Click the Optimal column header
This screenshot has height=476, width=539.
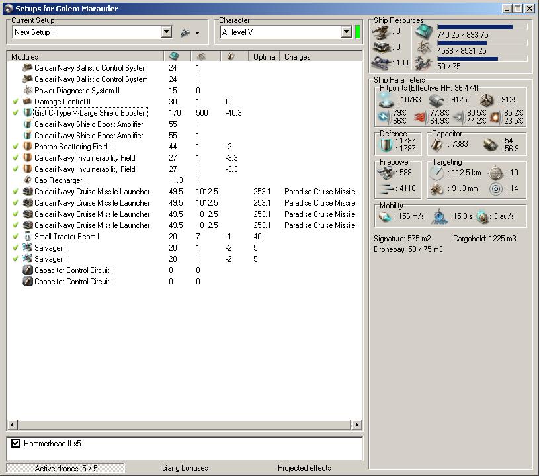265,56
